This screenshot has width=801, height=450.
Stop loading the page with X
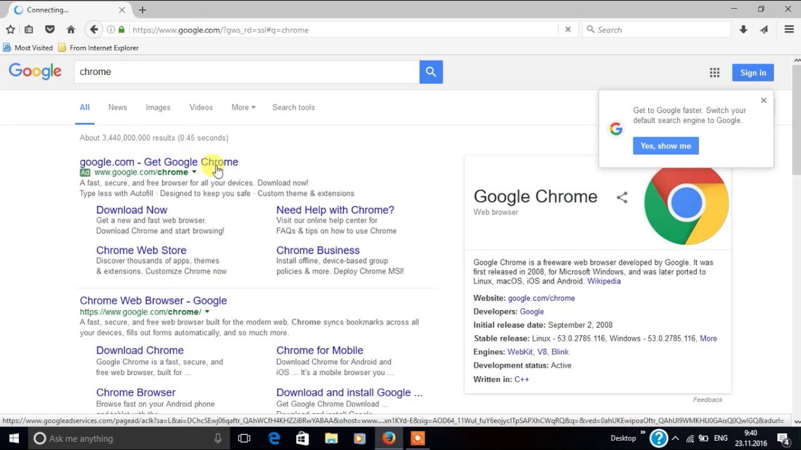[x=568, y=29]
